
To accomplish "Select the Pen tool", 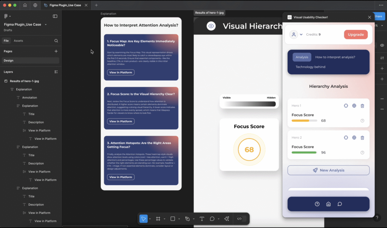I will tap(187, 219).
